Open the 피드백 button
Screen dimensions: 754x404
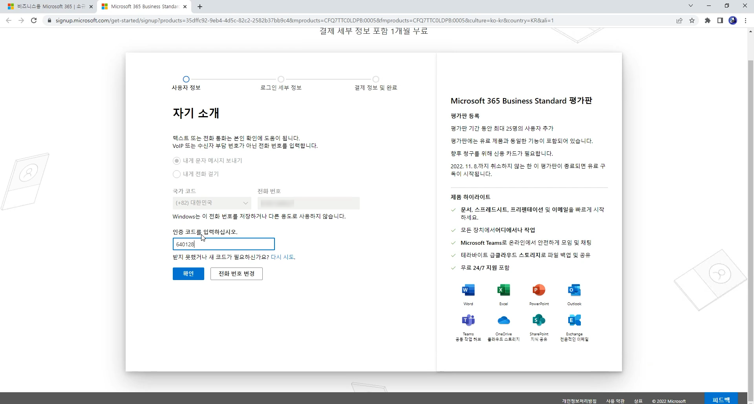(721, 399)
